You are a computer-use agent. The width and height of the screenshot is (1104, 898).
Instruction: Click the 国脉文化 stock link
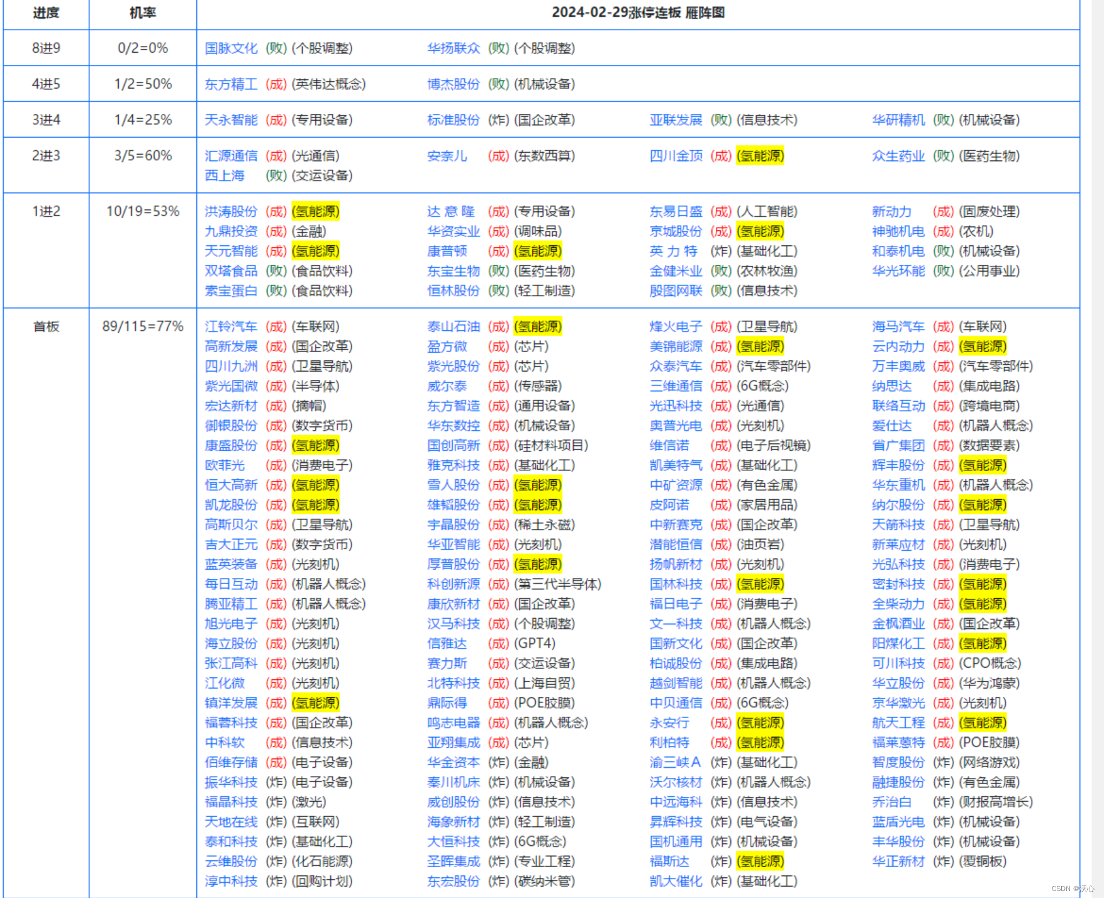tap(231, 48)
